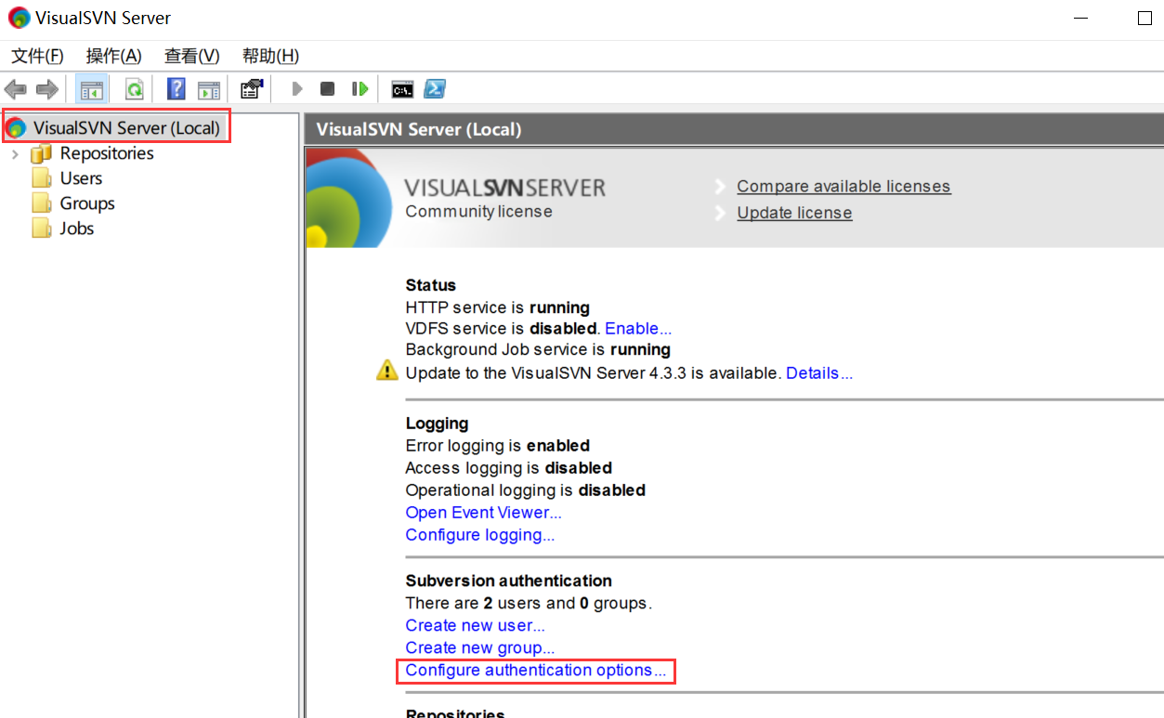
Task: Click the Groups folder icon in tree
Action: coord(42,203)
